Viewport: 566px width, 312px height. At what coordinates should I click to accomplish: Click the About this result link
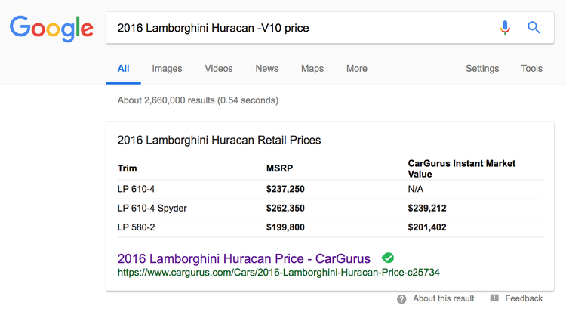click(444, 299)
